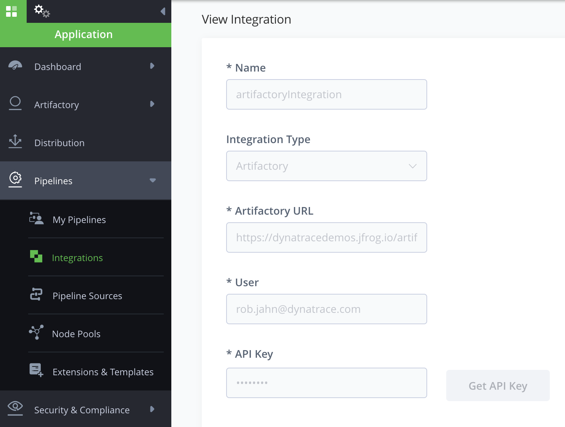Open the Artifactory menu item
This screenshot has width=565, height=427.
86,104
